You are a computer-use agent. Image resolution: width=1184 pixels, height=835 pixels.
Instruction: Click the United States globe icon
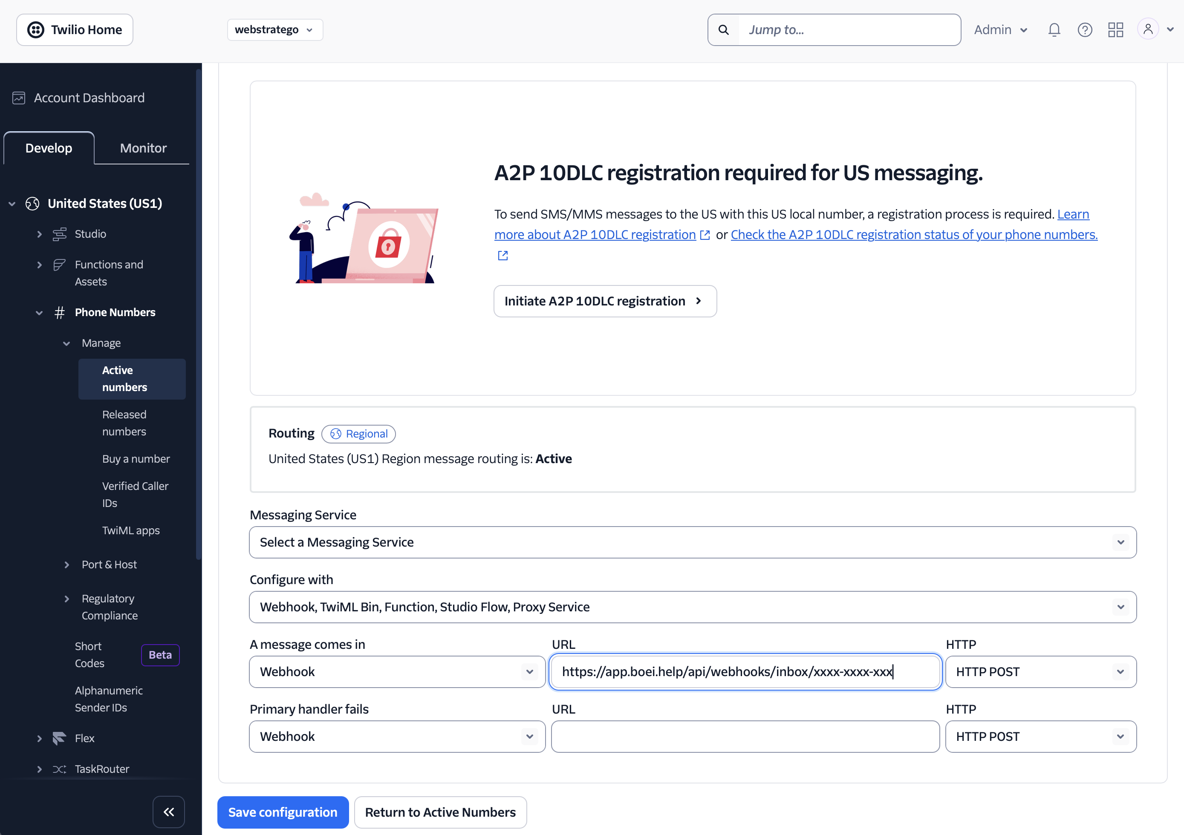click(x=32, y=204)
